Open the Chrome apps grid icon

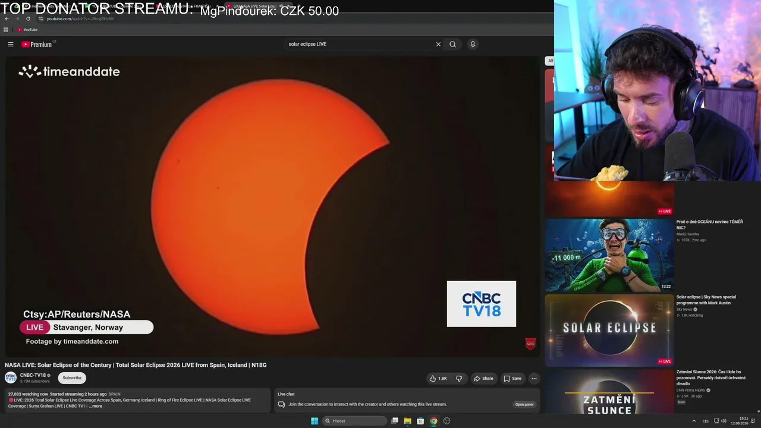point(6,30)
